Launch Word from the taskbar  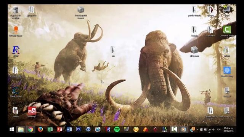(x=69, y=129)
